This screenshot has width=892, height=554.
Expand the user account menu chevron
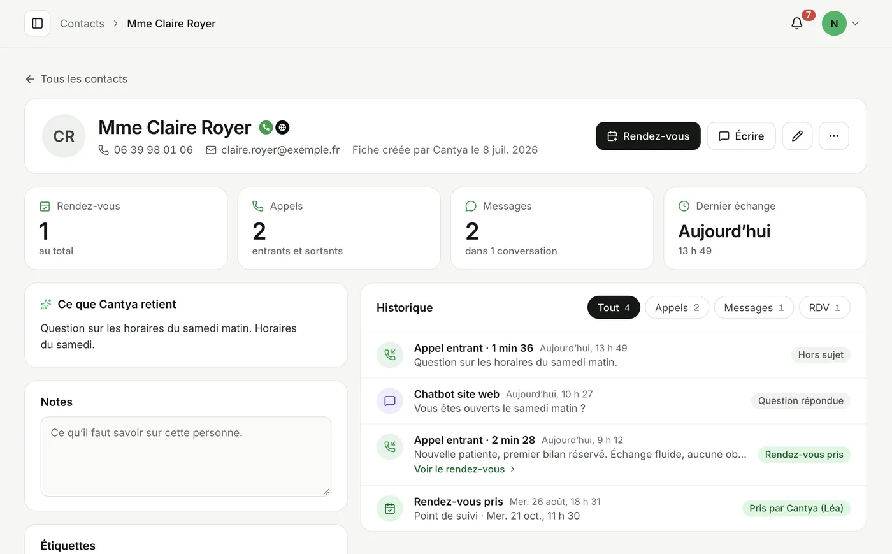855,24
